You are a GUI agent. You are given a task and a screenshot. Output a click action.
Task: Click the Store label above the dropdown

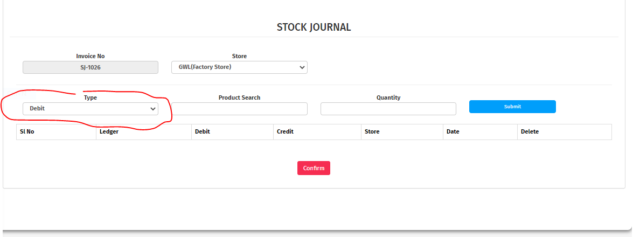(x=239, y=56)
